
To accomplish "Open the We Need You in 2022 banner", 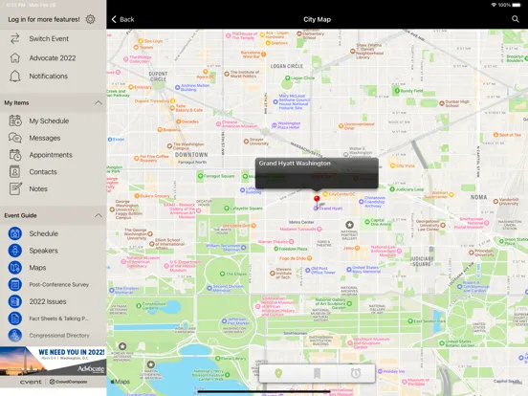I will 54,361.
